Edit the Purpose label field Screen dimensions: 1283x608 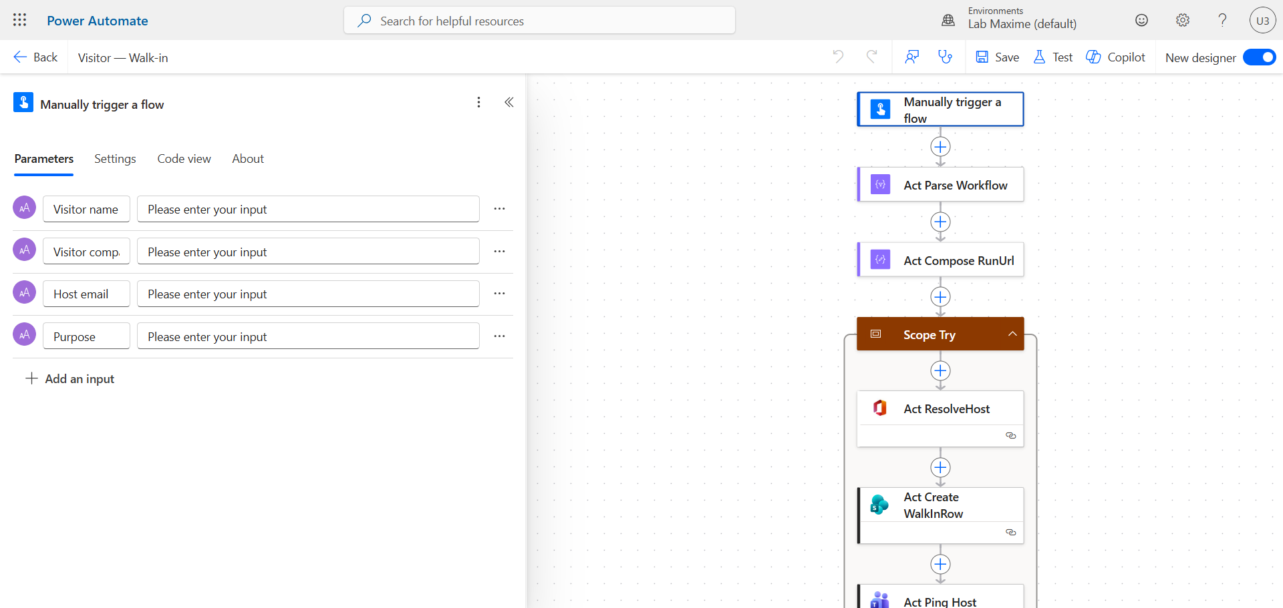coord(86,336)
